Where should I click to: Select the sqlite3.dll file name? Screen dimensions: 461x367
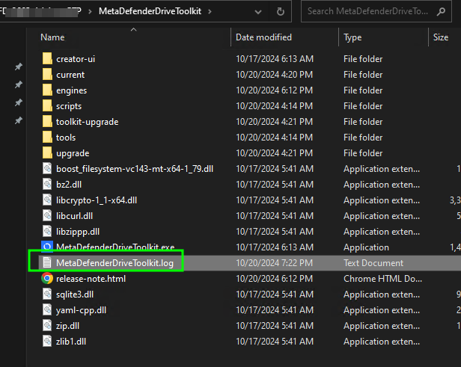(75, 294)
